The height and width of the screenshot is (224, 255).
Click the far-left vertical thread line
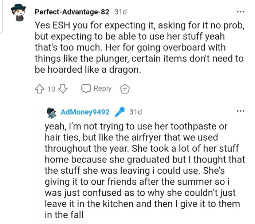coord(2,16)
